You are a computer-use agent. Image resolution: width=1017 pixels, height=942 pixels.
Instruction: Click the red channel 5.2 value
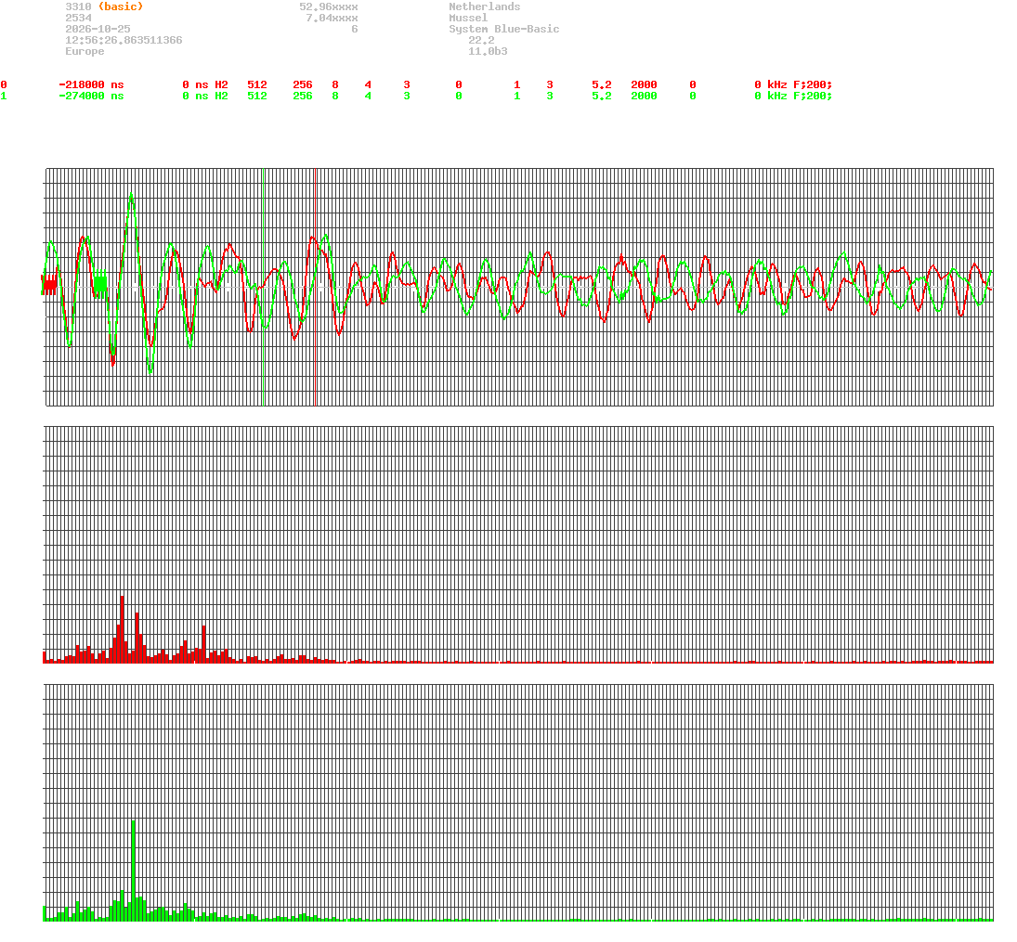point(601,85)
